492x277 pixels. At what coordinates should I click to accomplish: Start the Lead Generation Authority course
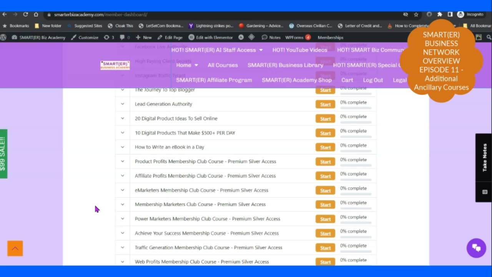pos(325,104)
